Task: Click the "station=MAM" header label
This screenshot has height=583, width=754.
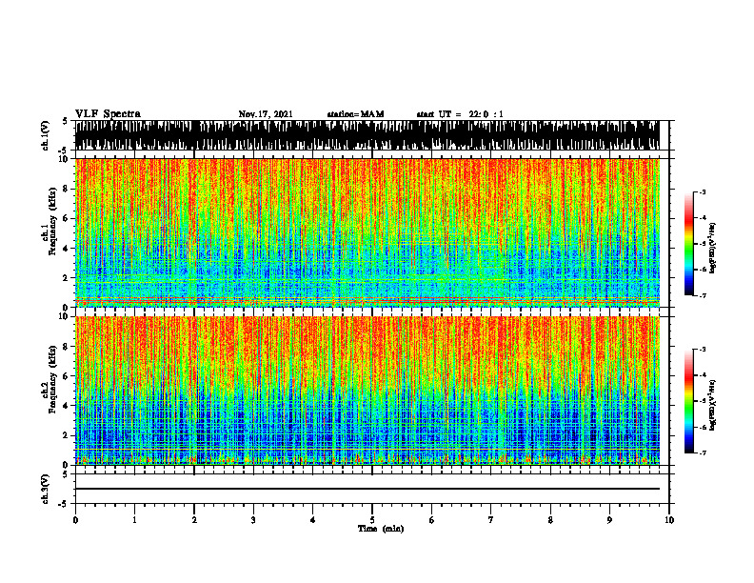Action: 355,114
